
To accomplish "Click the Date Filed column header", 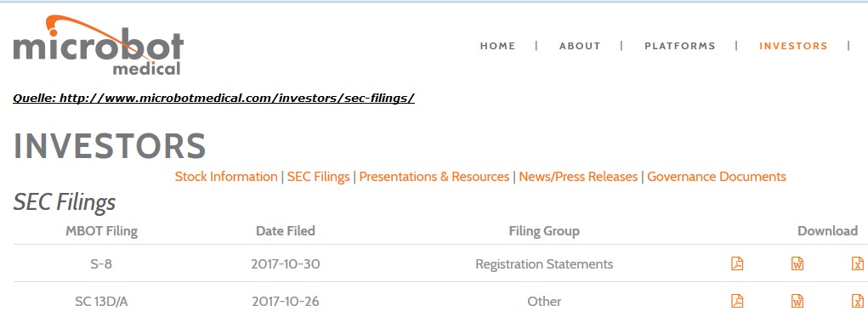I will 286,230.
